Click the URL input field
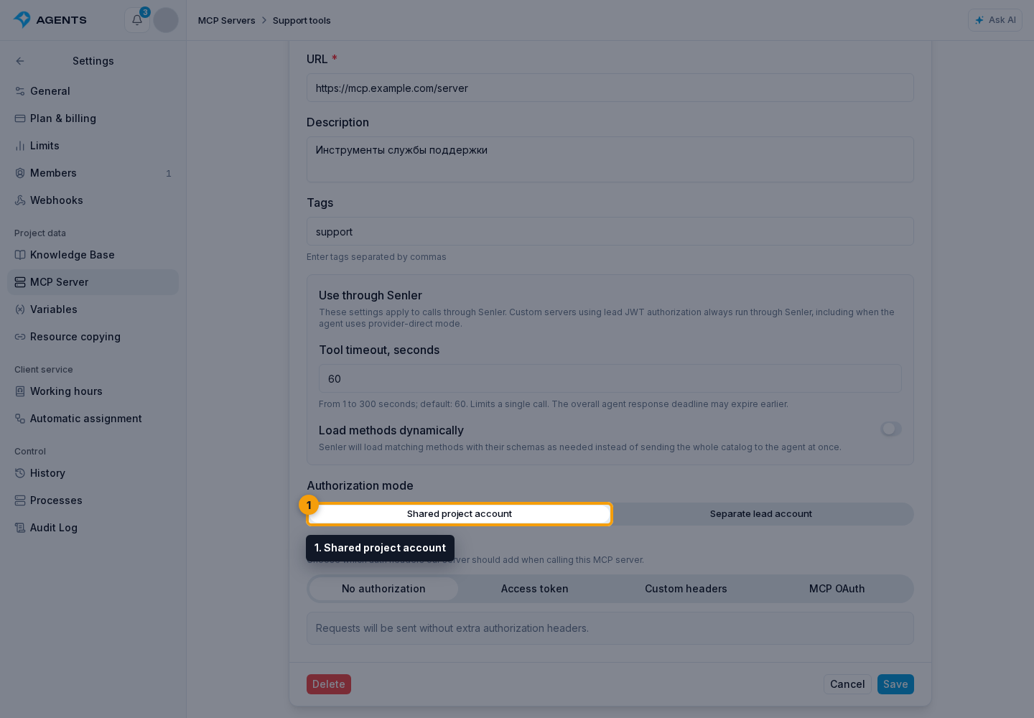The width and height of the screenshot is (1034, 718). pos(610,88)
